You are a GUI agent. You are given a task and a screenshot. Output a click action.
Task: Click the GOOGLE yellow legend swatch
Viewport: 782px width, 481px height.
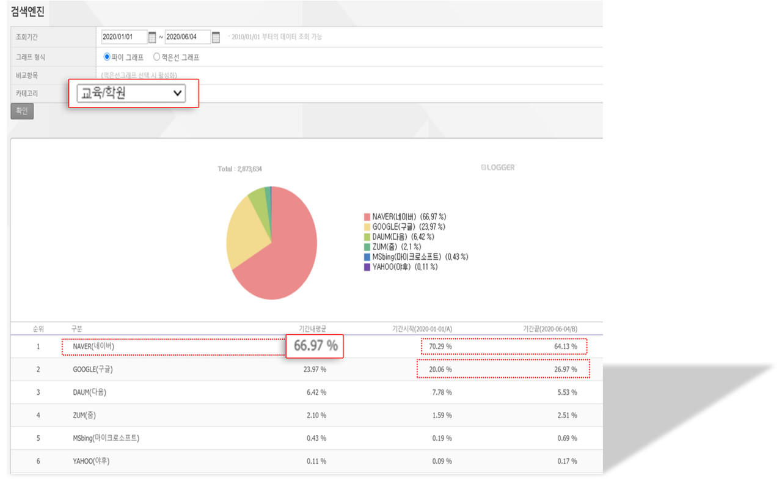367,227
